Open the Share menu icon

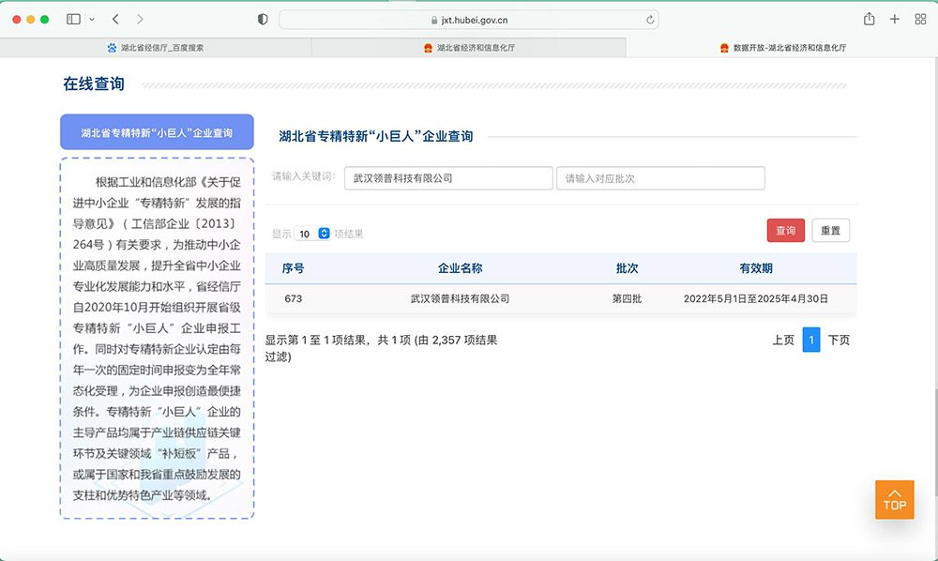tap(870, 19)
